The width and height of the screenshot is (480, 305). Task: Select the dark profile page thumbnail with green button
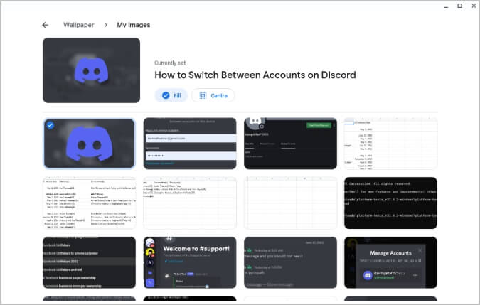tap(291, 144)
